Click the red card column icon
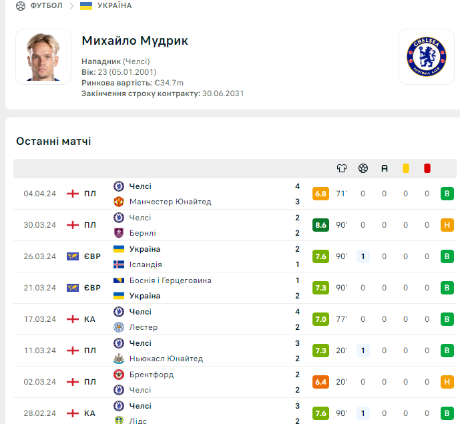 427,168
